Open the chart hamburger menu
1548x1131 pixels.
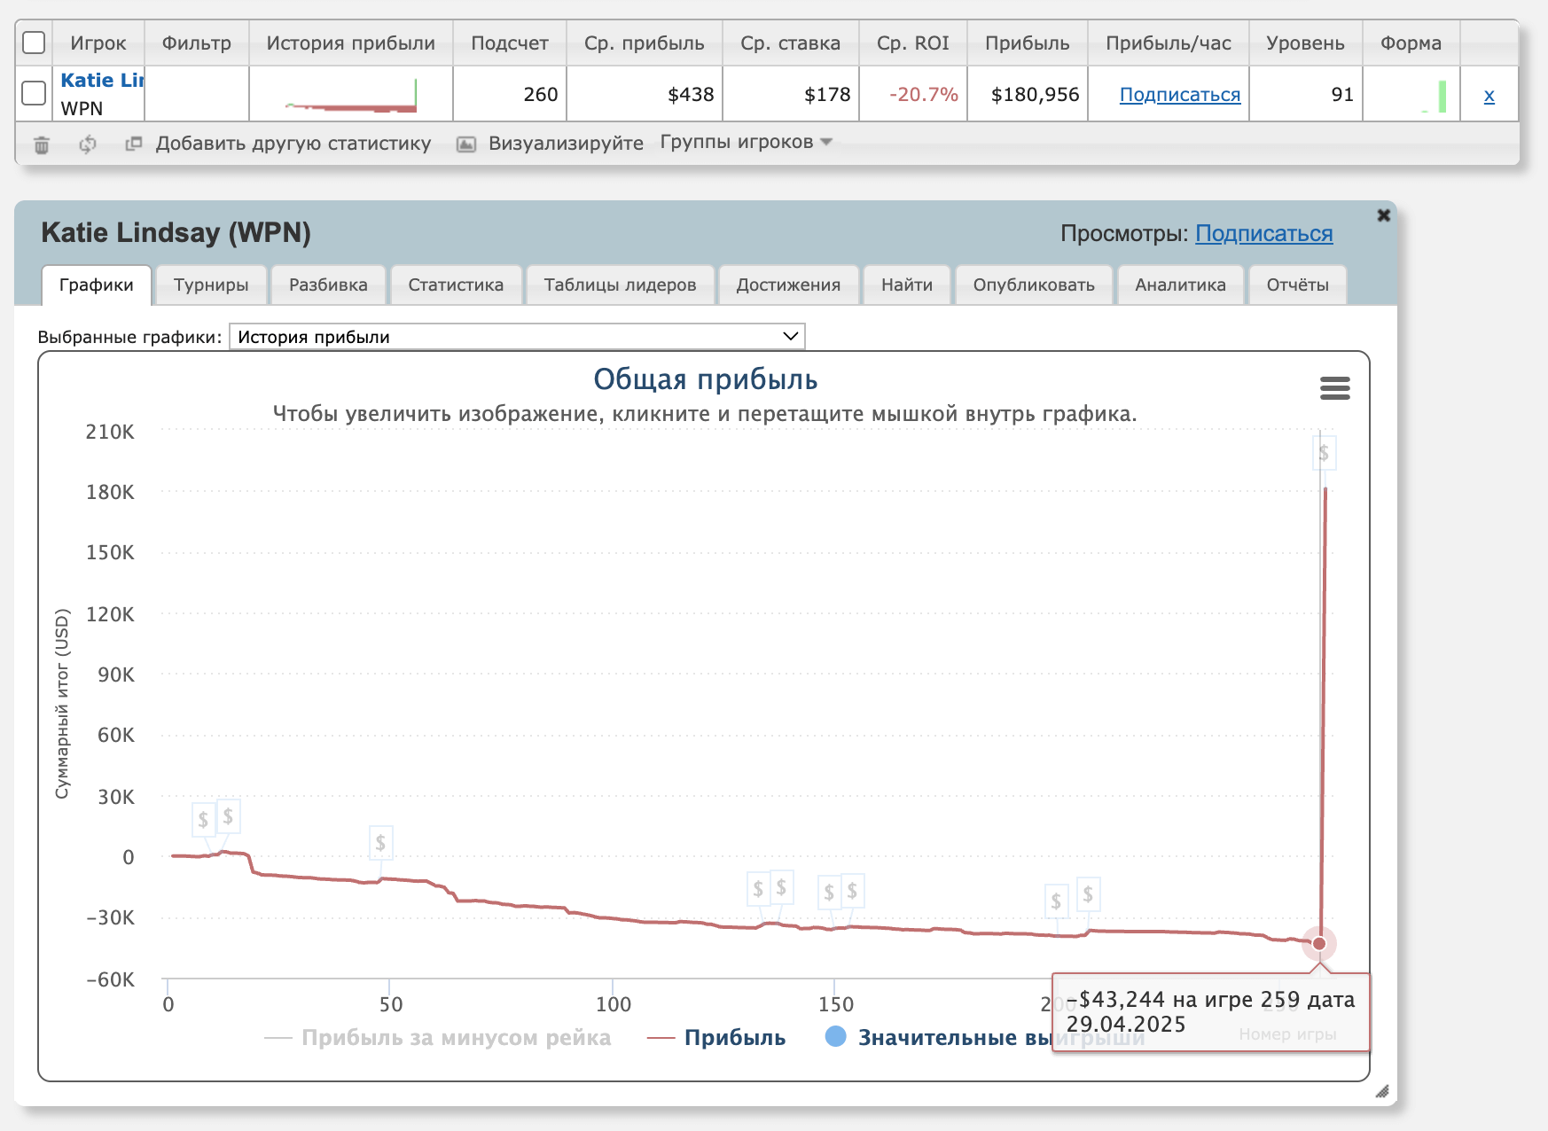1334,388
